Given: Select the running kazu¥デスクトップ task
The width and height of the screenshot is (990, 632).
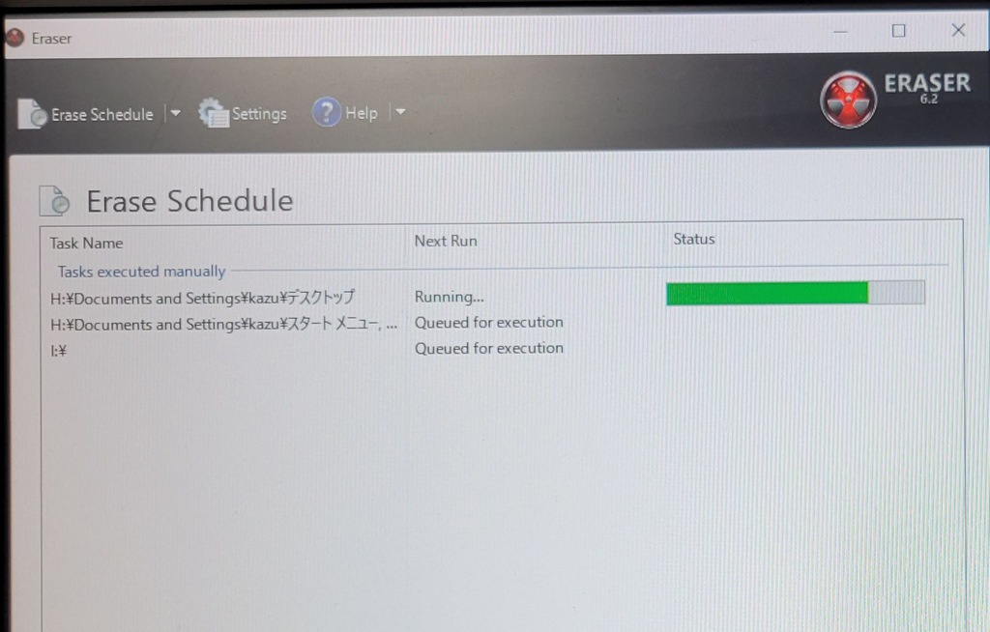Looking at the screenshot, I should (x=202, y=298).
